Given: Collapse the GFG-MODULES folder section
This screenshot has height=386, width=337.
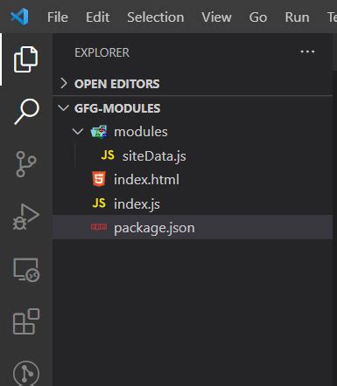Looking at the screenshot, I should click(193, 108).
